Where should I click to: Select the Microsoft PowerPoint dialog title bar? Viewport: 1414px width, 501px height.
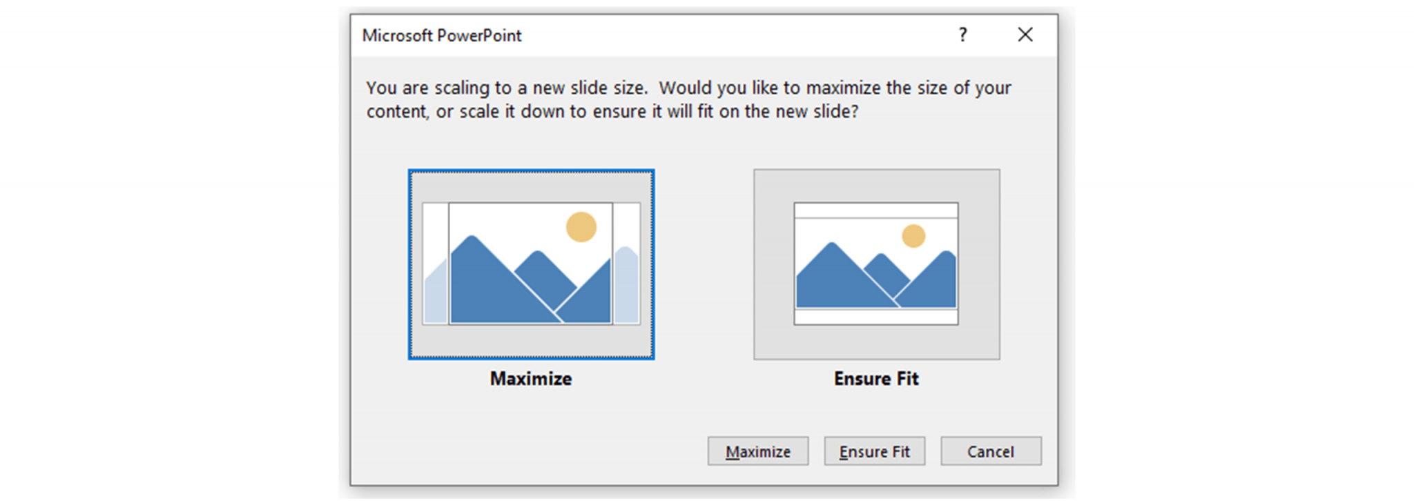click(621, 35)
